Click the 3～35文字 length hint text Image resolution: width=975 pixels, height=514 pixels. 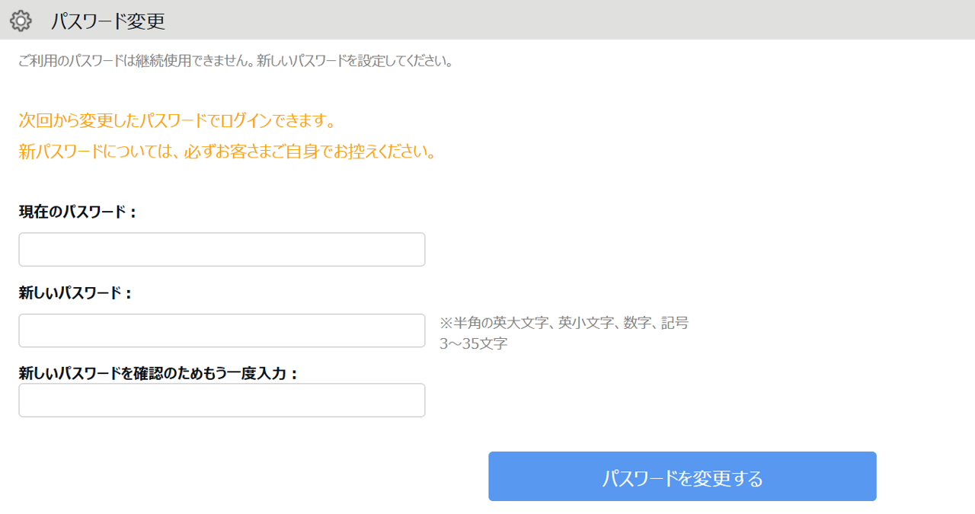tap(473, 343)
